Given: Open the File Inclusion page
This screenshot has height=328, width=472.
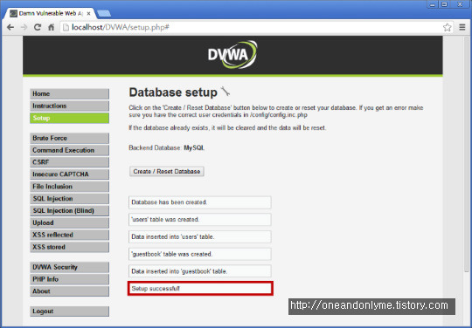Looking at the screenshot, I should pos(70,187).
